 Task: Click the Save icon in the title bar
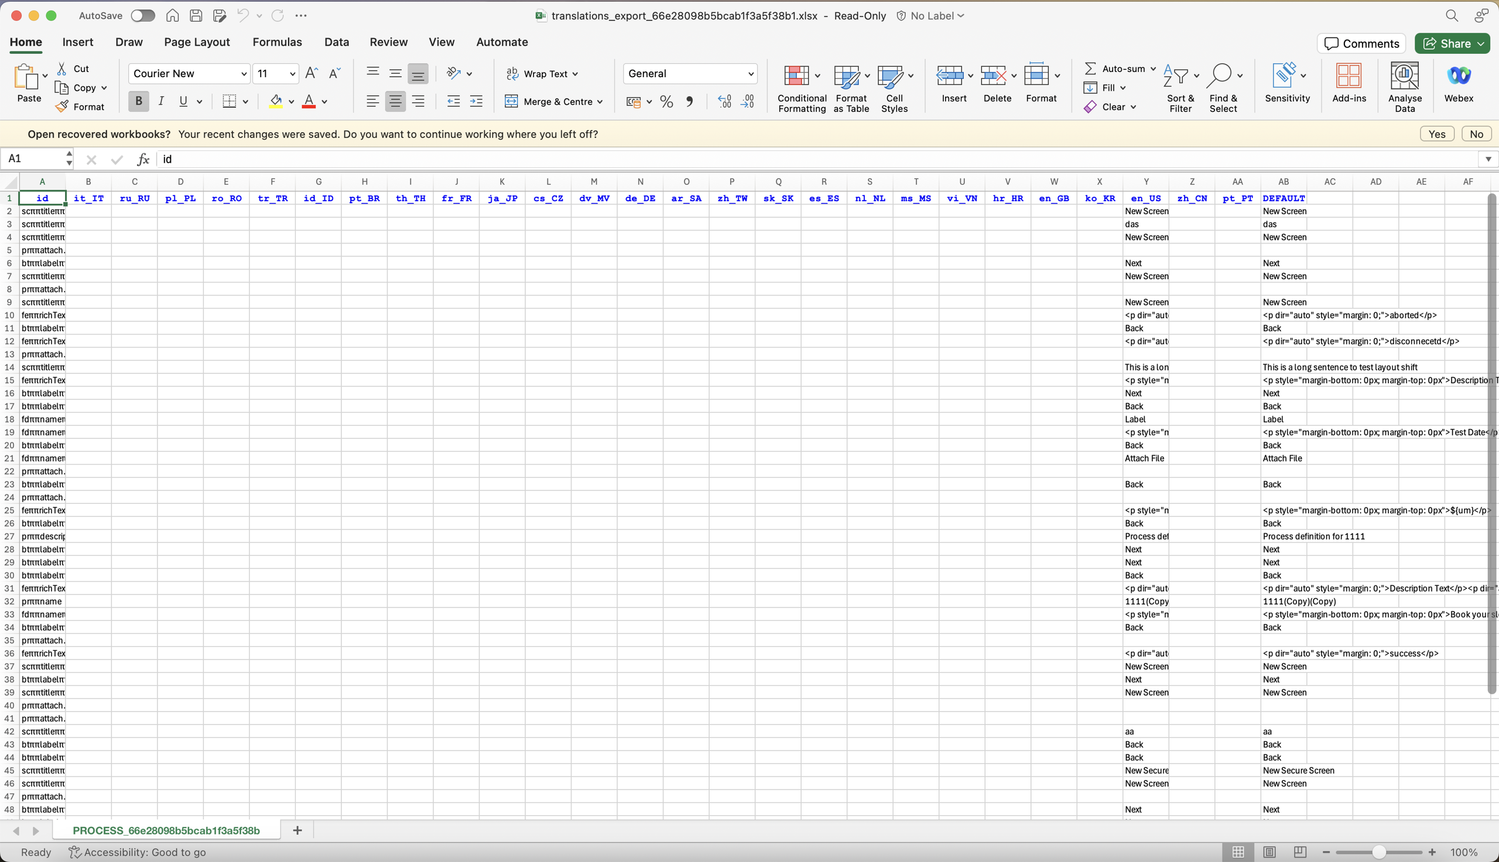click(196, 15)
